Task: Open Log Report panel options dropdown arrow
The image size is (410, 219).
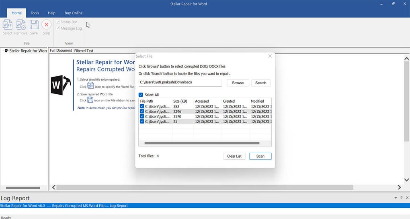Action: point(396,198)
